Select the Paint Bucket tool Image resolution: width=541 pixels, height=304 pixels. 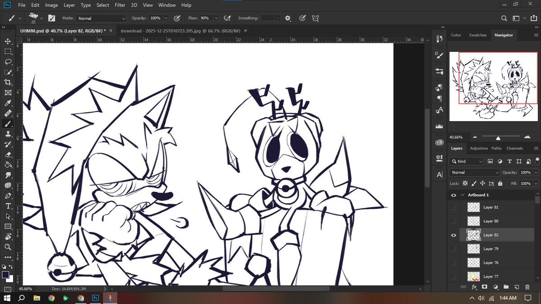point(8,165)
